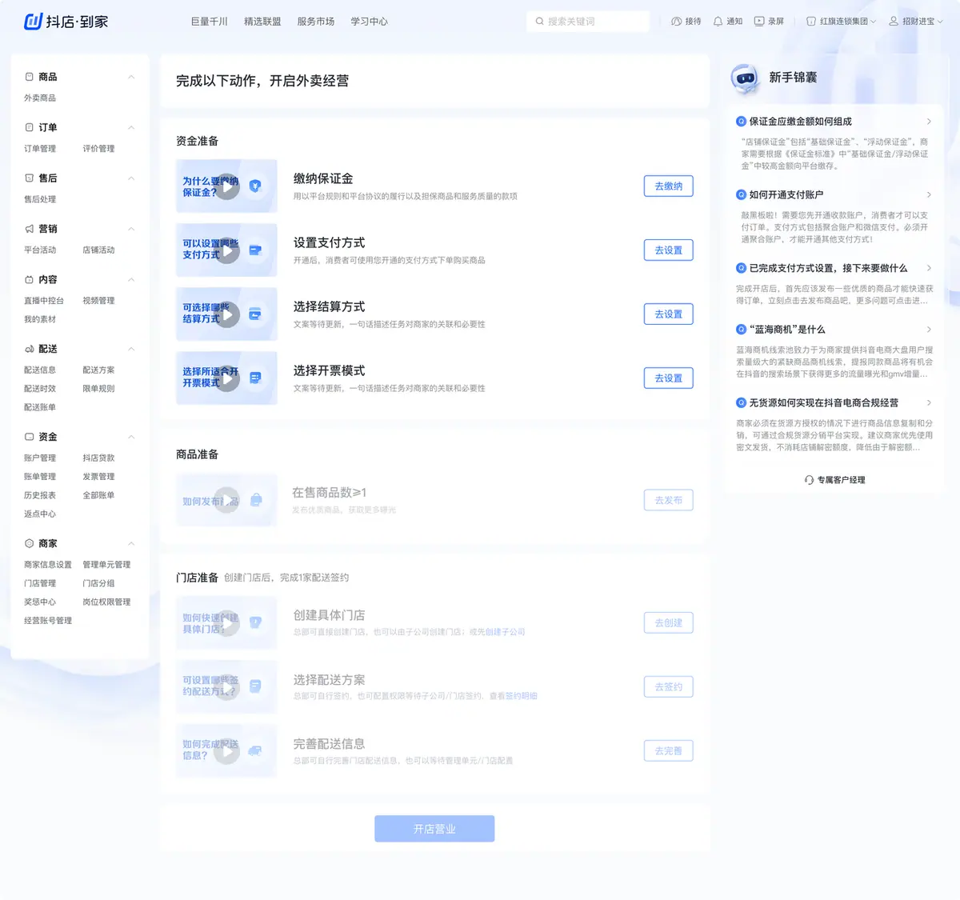Click the 内容 sidebar section icon
Viewport: 960px width, 900px height.
click(x=29, y=279)
